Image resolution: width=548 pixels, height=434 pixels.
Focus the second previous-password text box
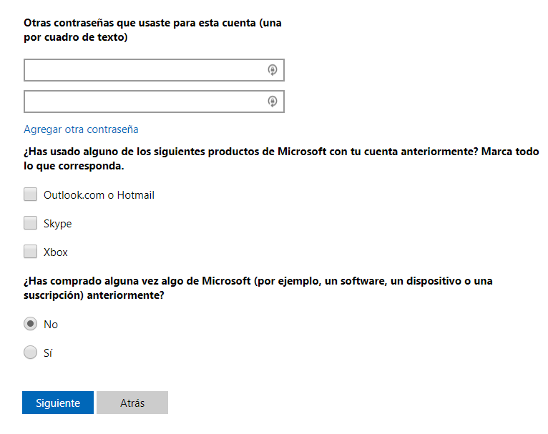pos(143,102)
